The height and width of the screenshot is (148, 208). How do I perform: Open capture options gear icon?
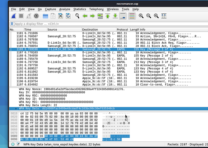[37, 16]
